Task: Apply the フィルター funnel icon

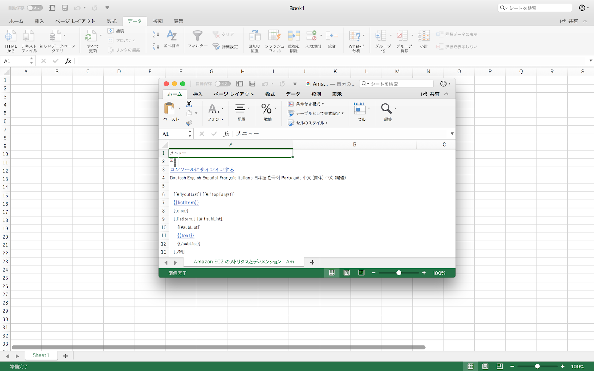Action: tap(198, 36)
